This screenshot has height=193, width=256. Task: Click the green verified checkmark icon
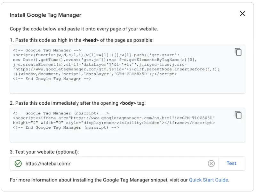click(18, 164)
